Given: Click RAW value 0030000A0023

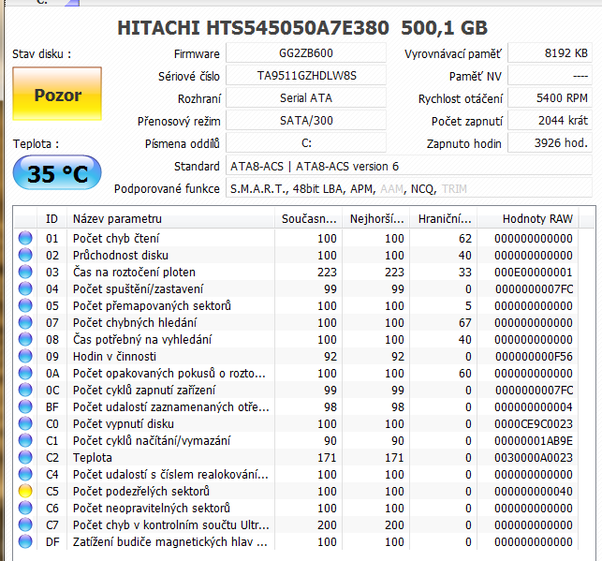Looking at the screenshot, I should (x=534, y=458).
